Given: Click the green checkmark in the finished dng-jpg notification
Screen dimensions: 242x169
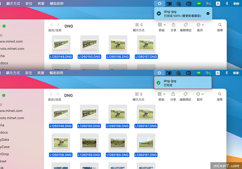Looking at the screenshot, I should (158, 83).
